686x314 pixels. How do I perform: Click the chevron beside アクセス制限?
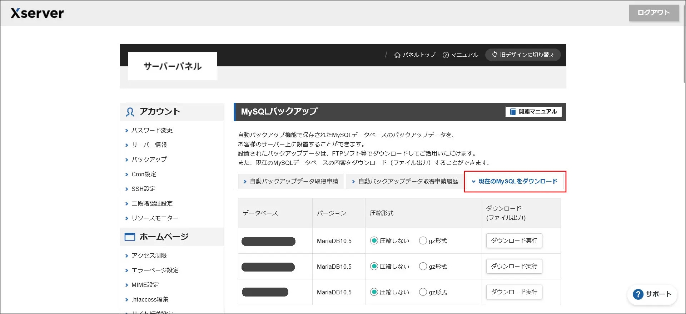(x=126, y=256)
